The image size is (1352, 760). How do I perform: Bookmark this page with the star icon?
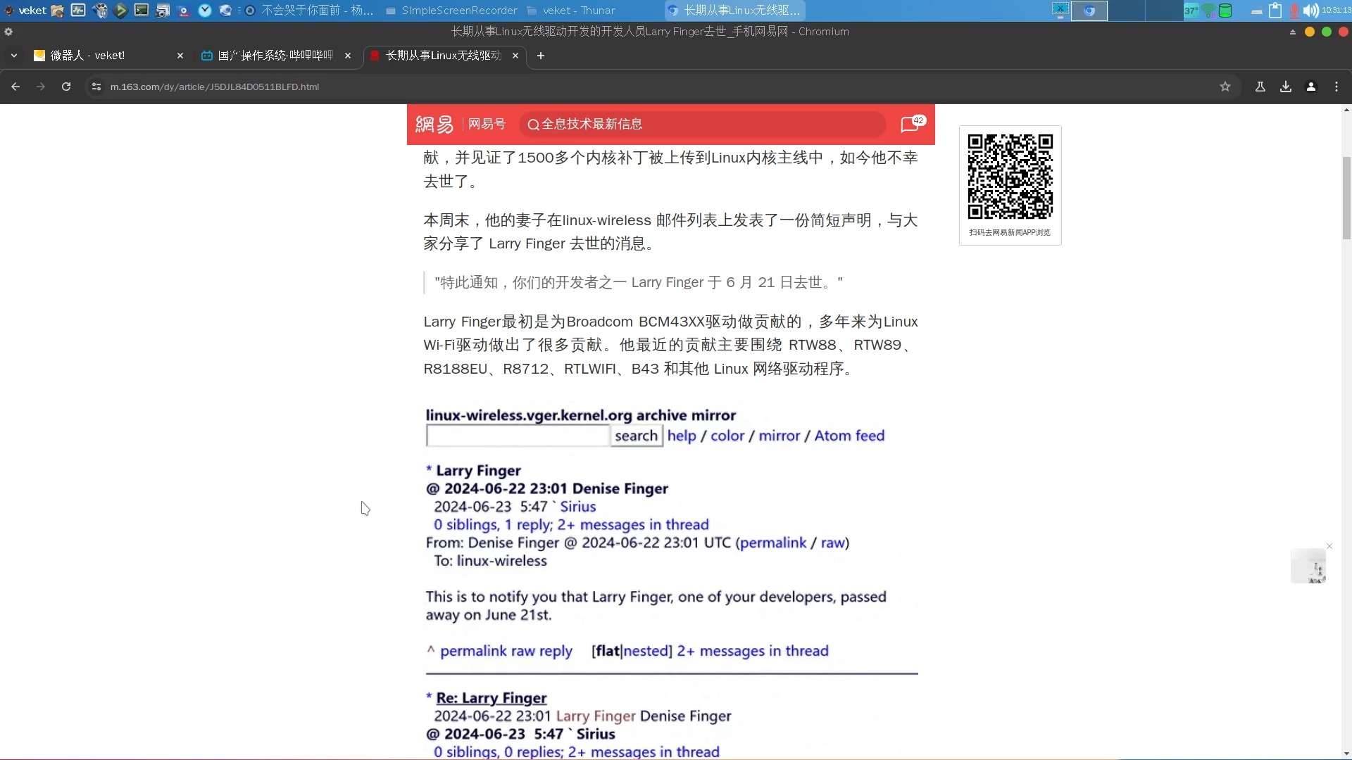tap(1225, 87)
